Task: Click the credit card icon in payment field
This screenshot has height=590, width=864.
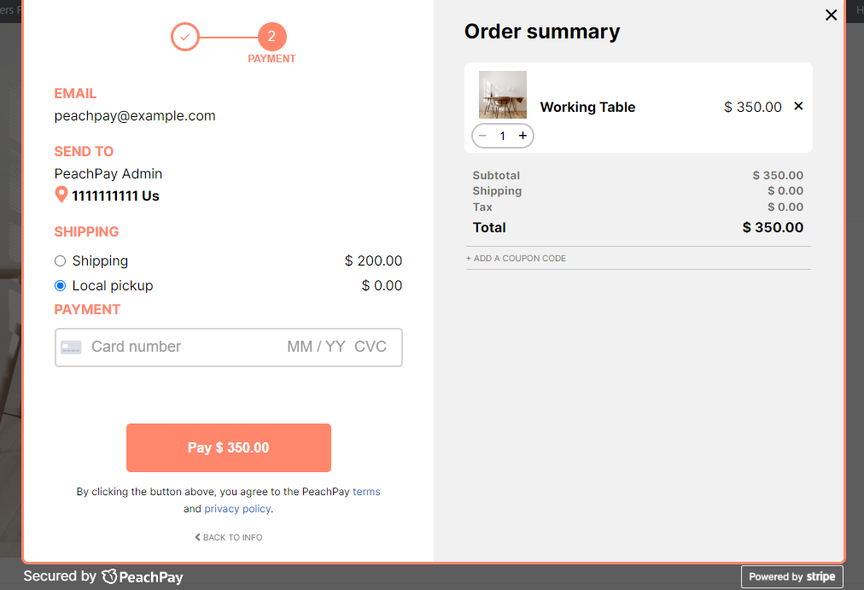Action: pyautogui.click(x=71, y=347)
